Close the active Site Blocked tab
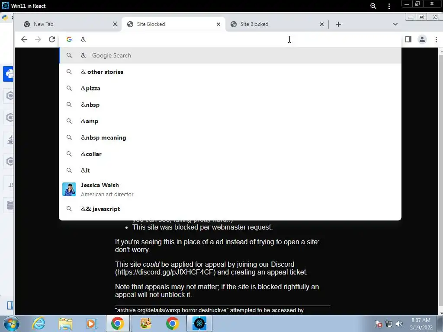443x332 pixels. point(218,24)
